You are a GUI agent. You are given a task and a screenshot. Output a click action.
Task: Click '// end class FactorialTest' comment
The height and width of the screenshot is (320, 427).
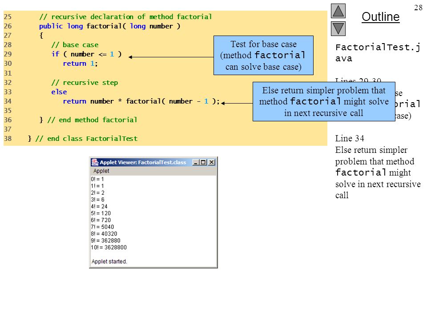click(x=87, y=139)
